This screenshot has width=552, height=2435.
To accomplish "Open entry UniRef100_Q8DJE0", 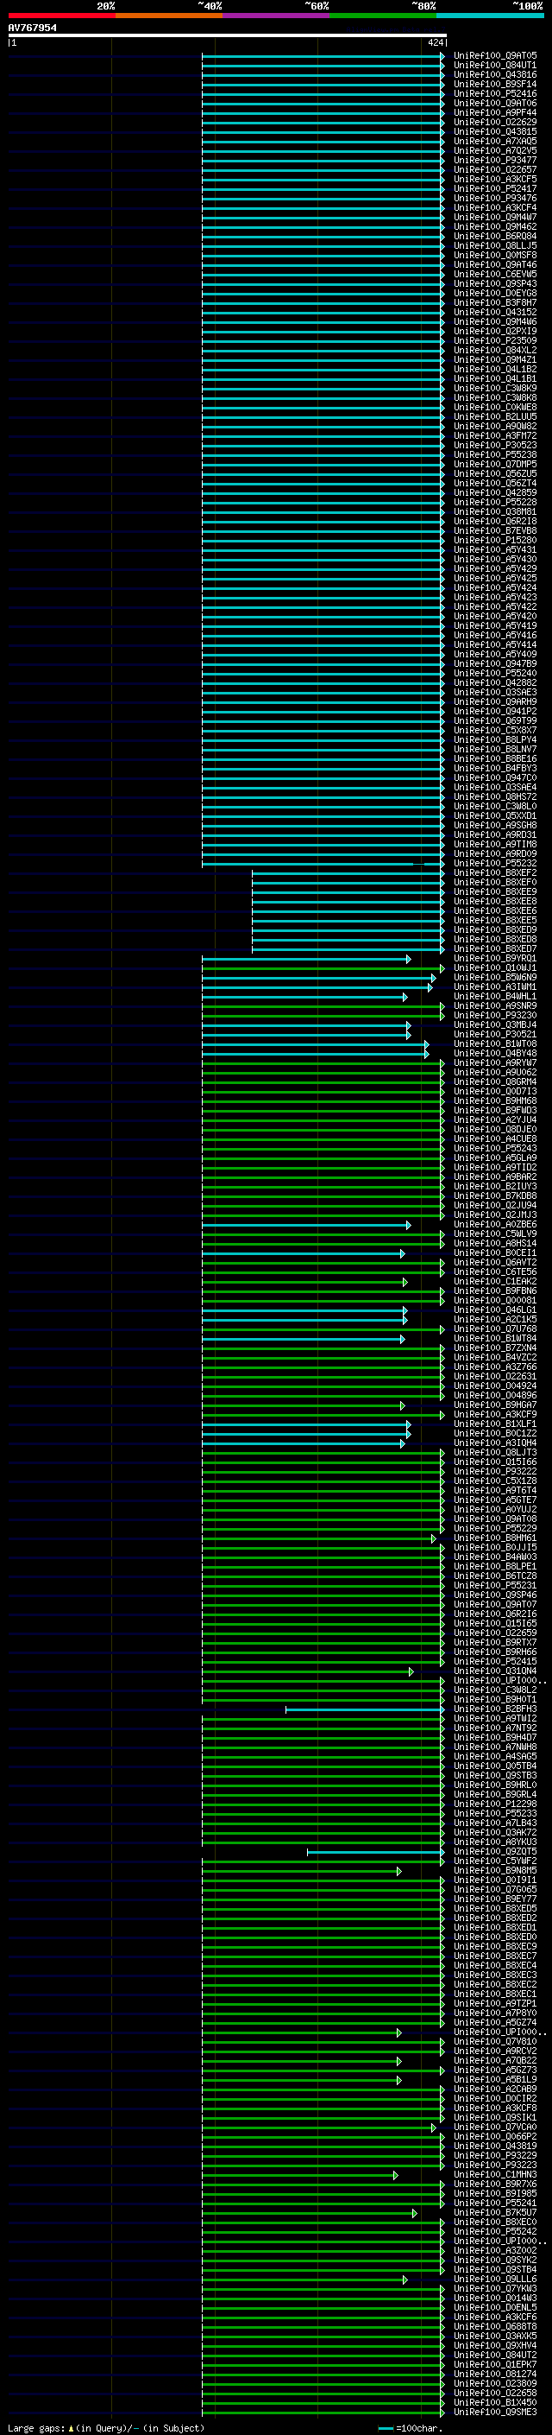I will [495, 1130].
